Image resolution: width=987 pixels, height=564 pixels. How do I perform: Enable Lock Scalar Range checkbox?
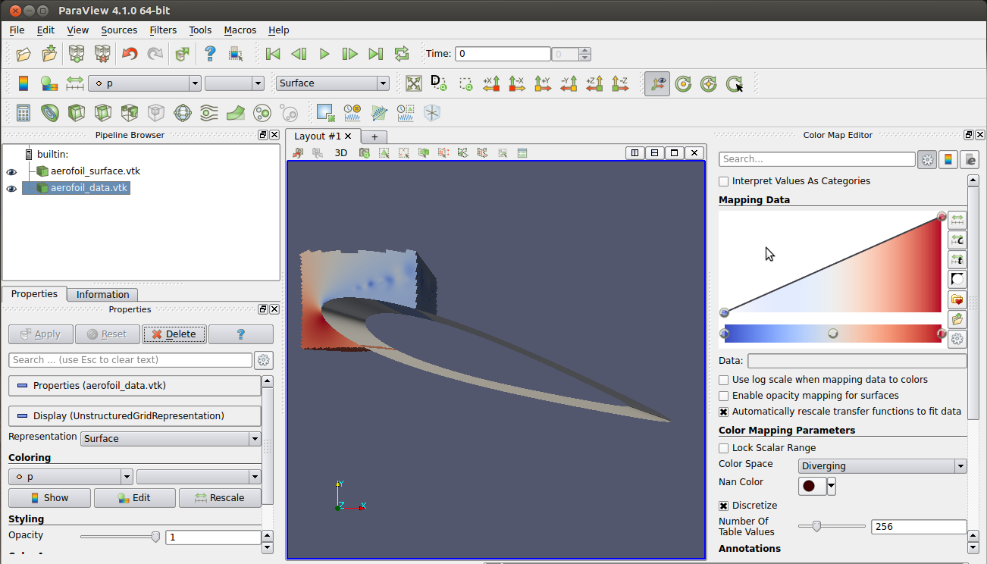point(724,448)
